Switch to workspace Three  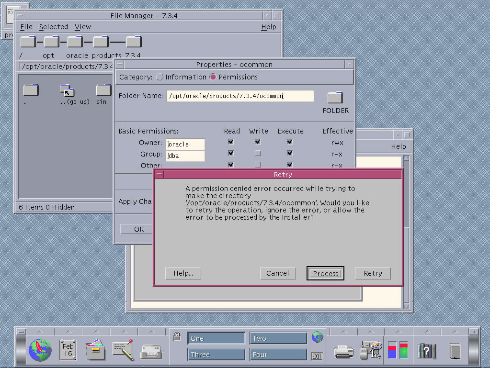coord(216,354)
